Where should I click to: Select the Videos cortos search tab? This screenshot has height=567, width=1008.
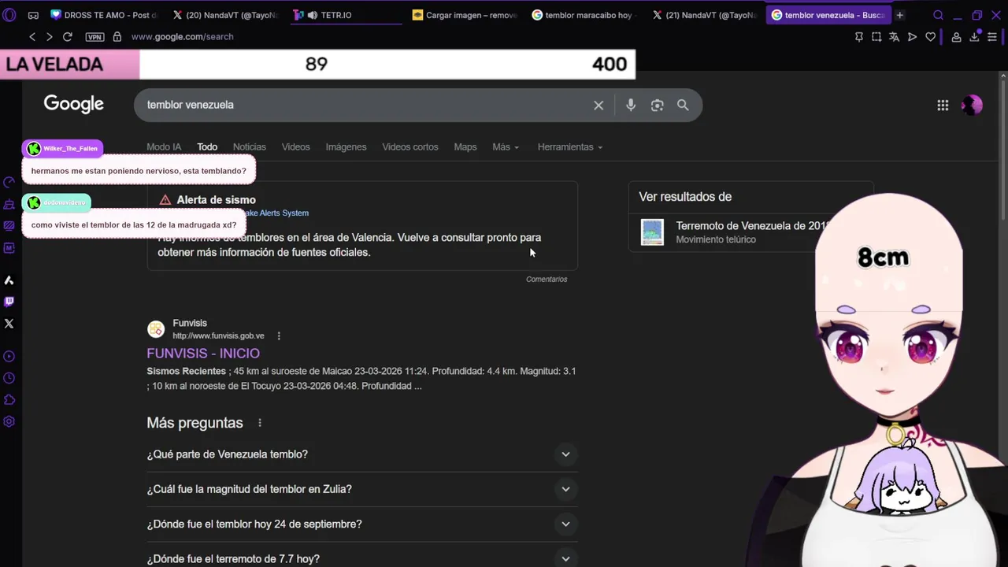[x=410, y=147]
